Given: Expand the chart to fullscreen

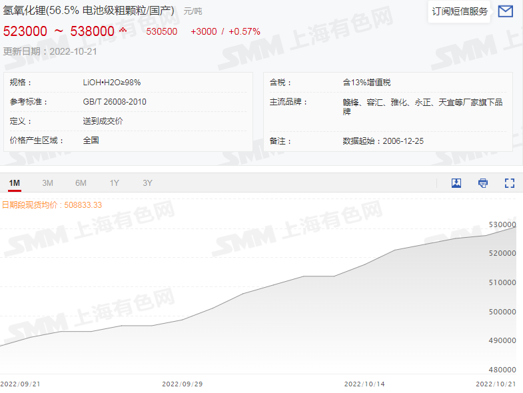Looking at the screenshot, I should [x=510, y=183].
